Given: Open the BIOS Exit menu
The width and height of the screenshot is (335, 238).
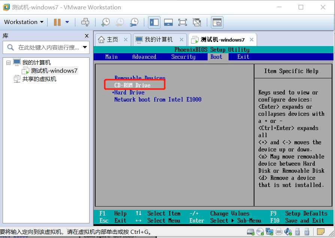Looking at the screenshot, I should [x=243, y=57].
